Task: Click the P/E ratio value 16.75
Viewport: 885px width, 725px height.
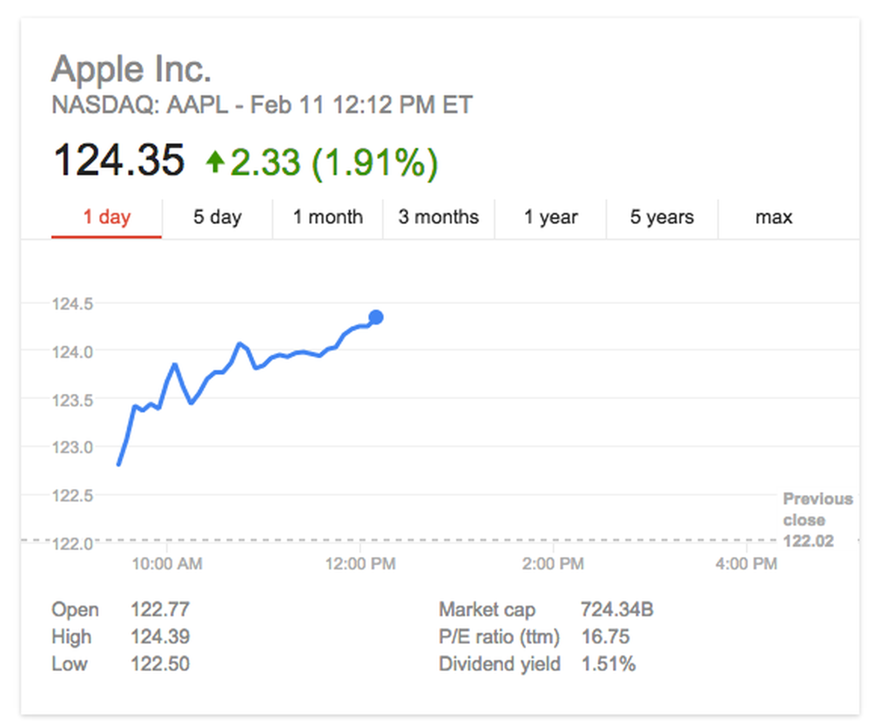Action: coord(606,637)
